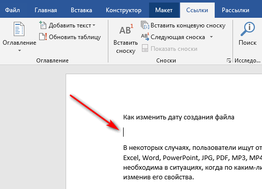Open the Добавить текст dropdown arrow
The image size is (262, 189).
click(x=94, y=25)
